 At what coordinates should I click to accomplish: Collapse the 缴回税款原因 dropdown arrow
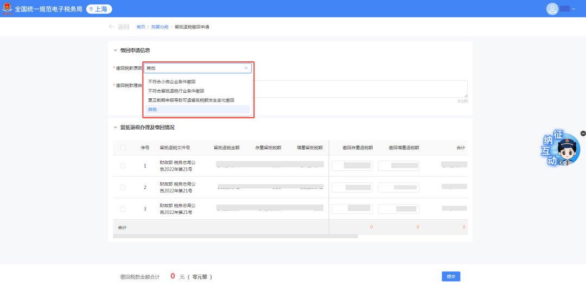246,68
